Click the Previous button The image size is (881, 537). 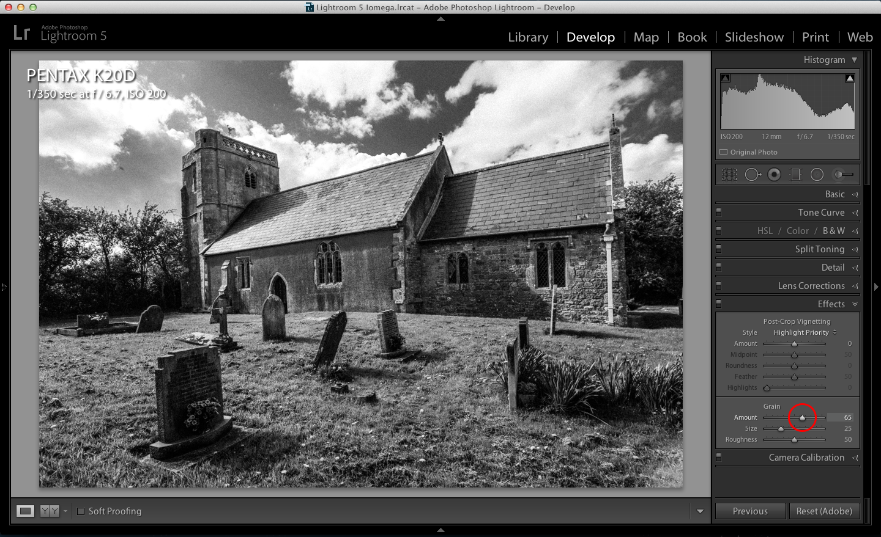tap(750, 511)
